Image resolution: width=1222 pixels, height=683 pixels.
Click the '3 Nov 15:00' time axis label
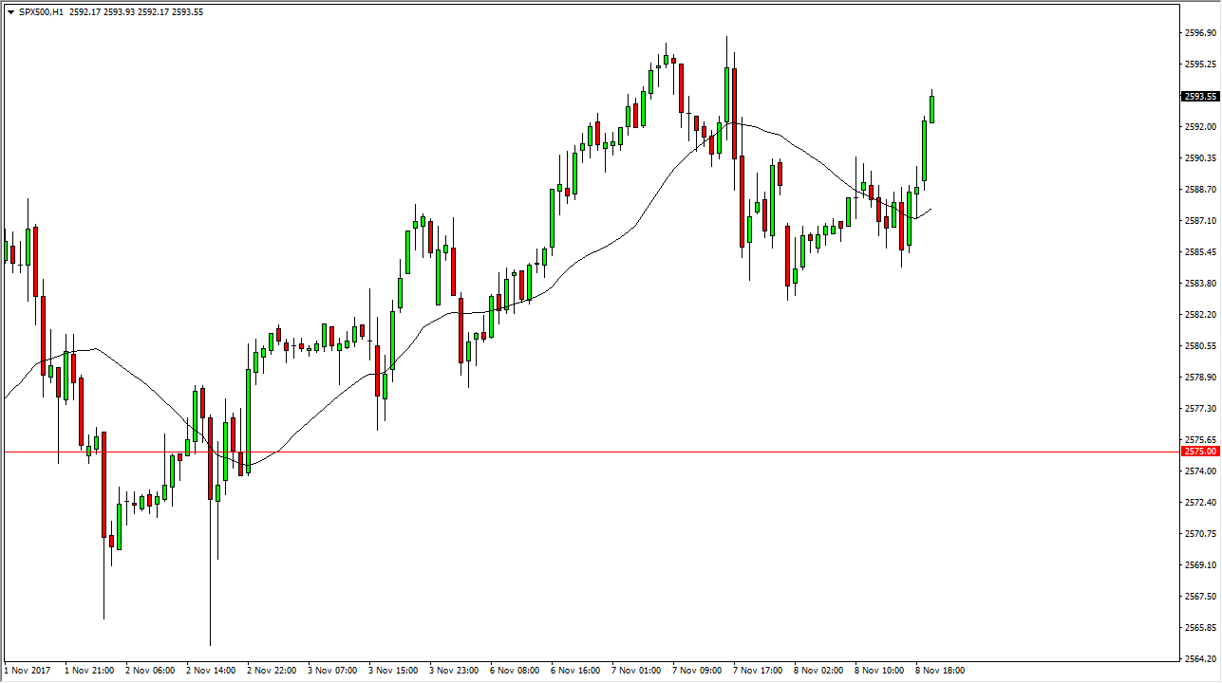pyautogui.click(x=393, y=671)
